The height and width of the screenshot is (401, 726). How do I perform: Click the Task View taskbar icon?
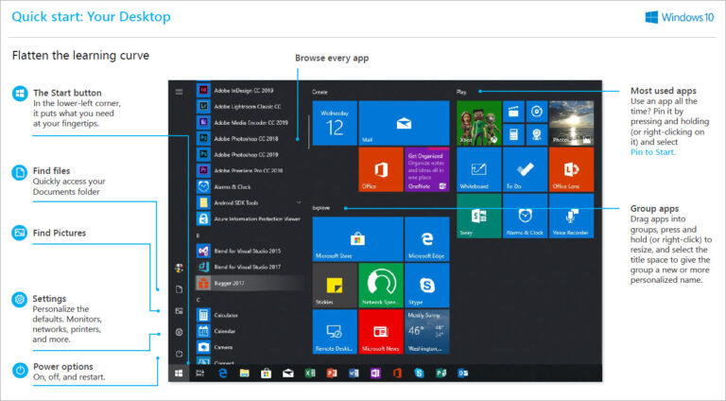click(x=200, y=374)
